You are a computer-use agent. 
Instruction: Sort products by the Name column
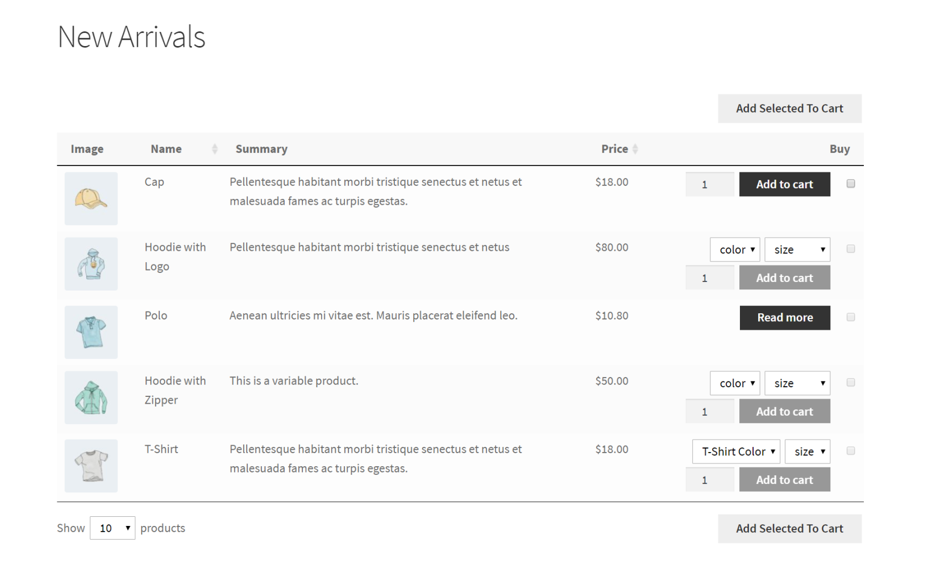tap(214, 148)
